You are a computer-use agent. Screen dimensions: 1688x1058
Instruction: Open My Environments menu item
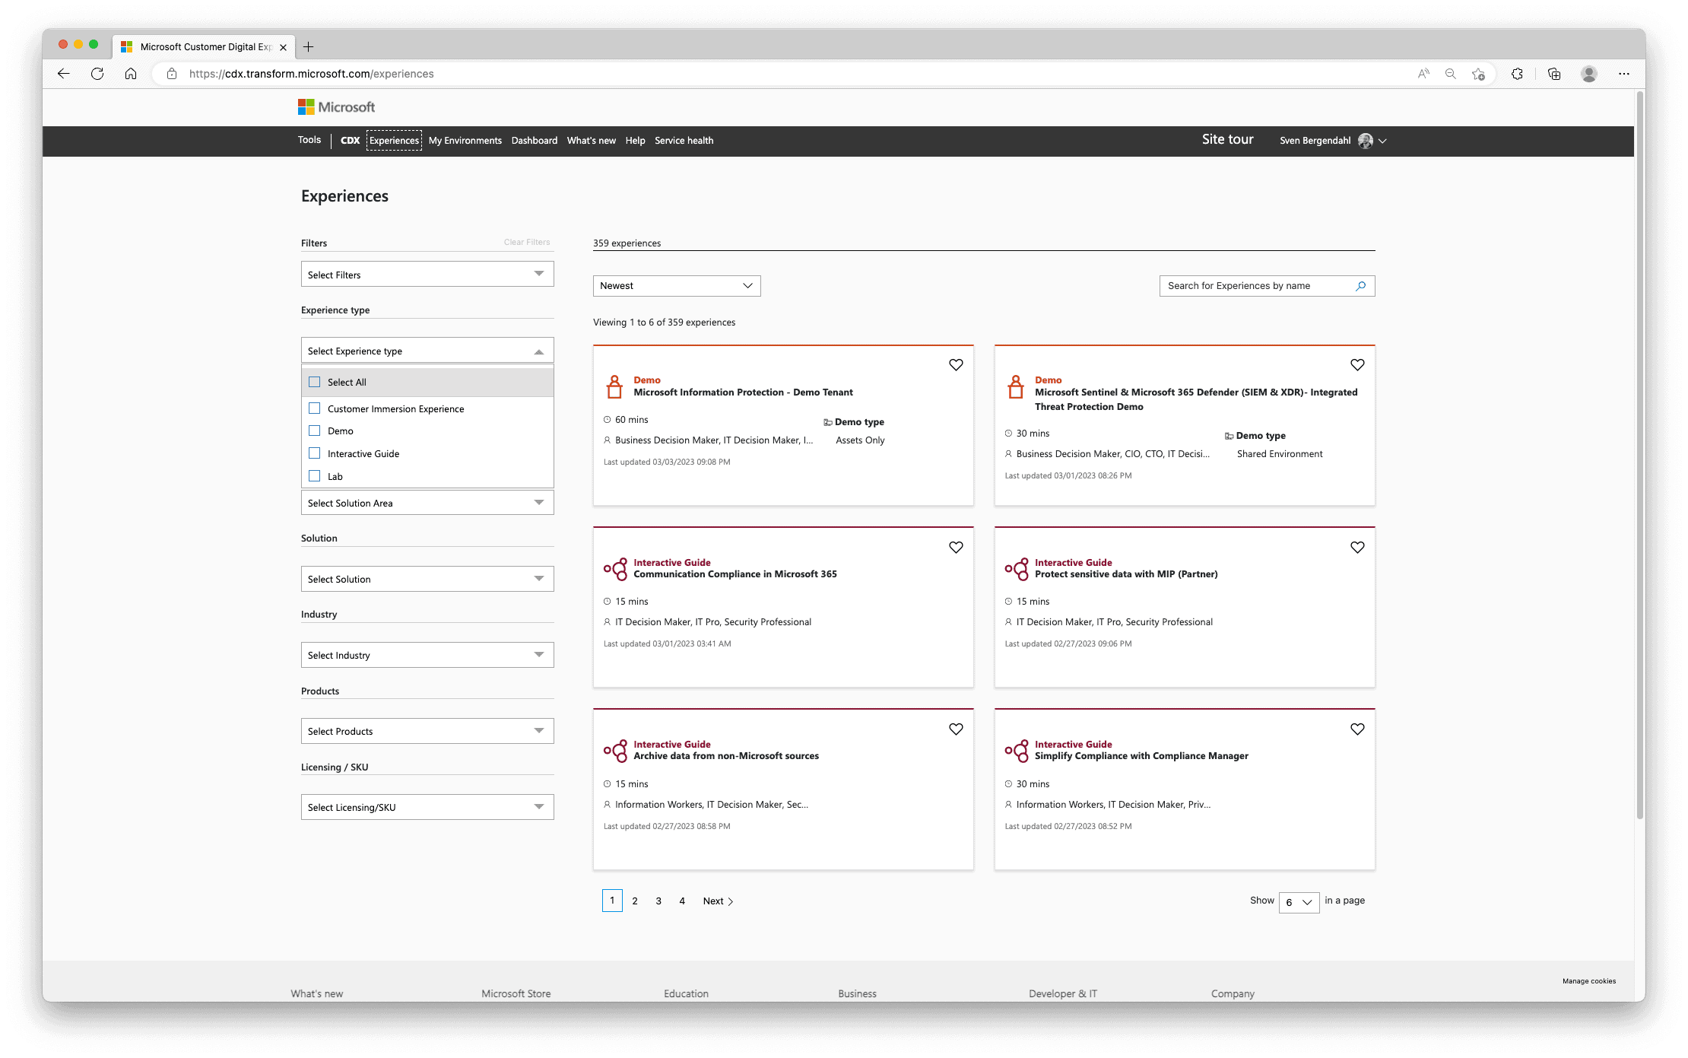pos(465,141)
